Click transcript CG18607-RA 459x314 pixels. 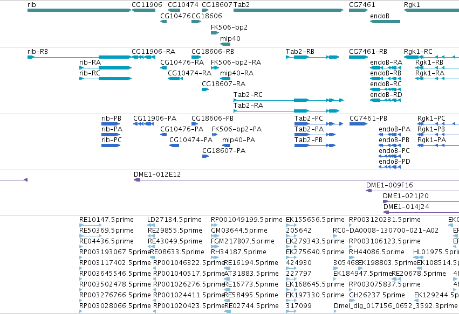pyautogui.click(x=223, y=84)
